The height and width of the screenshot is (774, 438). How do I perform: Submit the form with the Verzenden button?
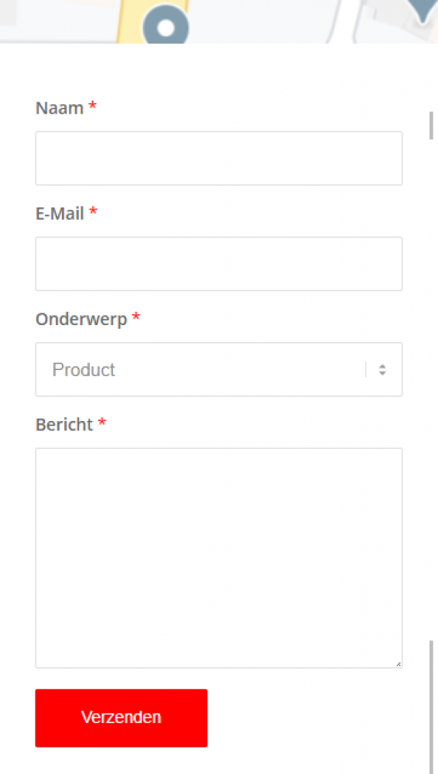(x=121, y=717)
